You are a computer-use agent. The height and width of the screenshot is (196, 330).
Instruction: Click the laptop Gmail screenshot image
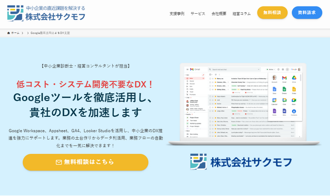pyautogui.click(x=244, y=104)
